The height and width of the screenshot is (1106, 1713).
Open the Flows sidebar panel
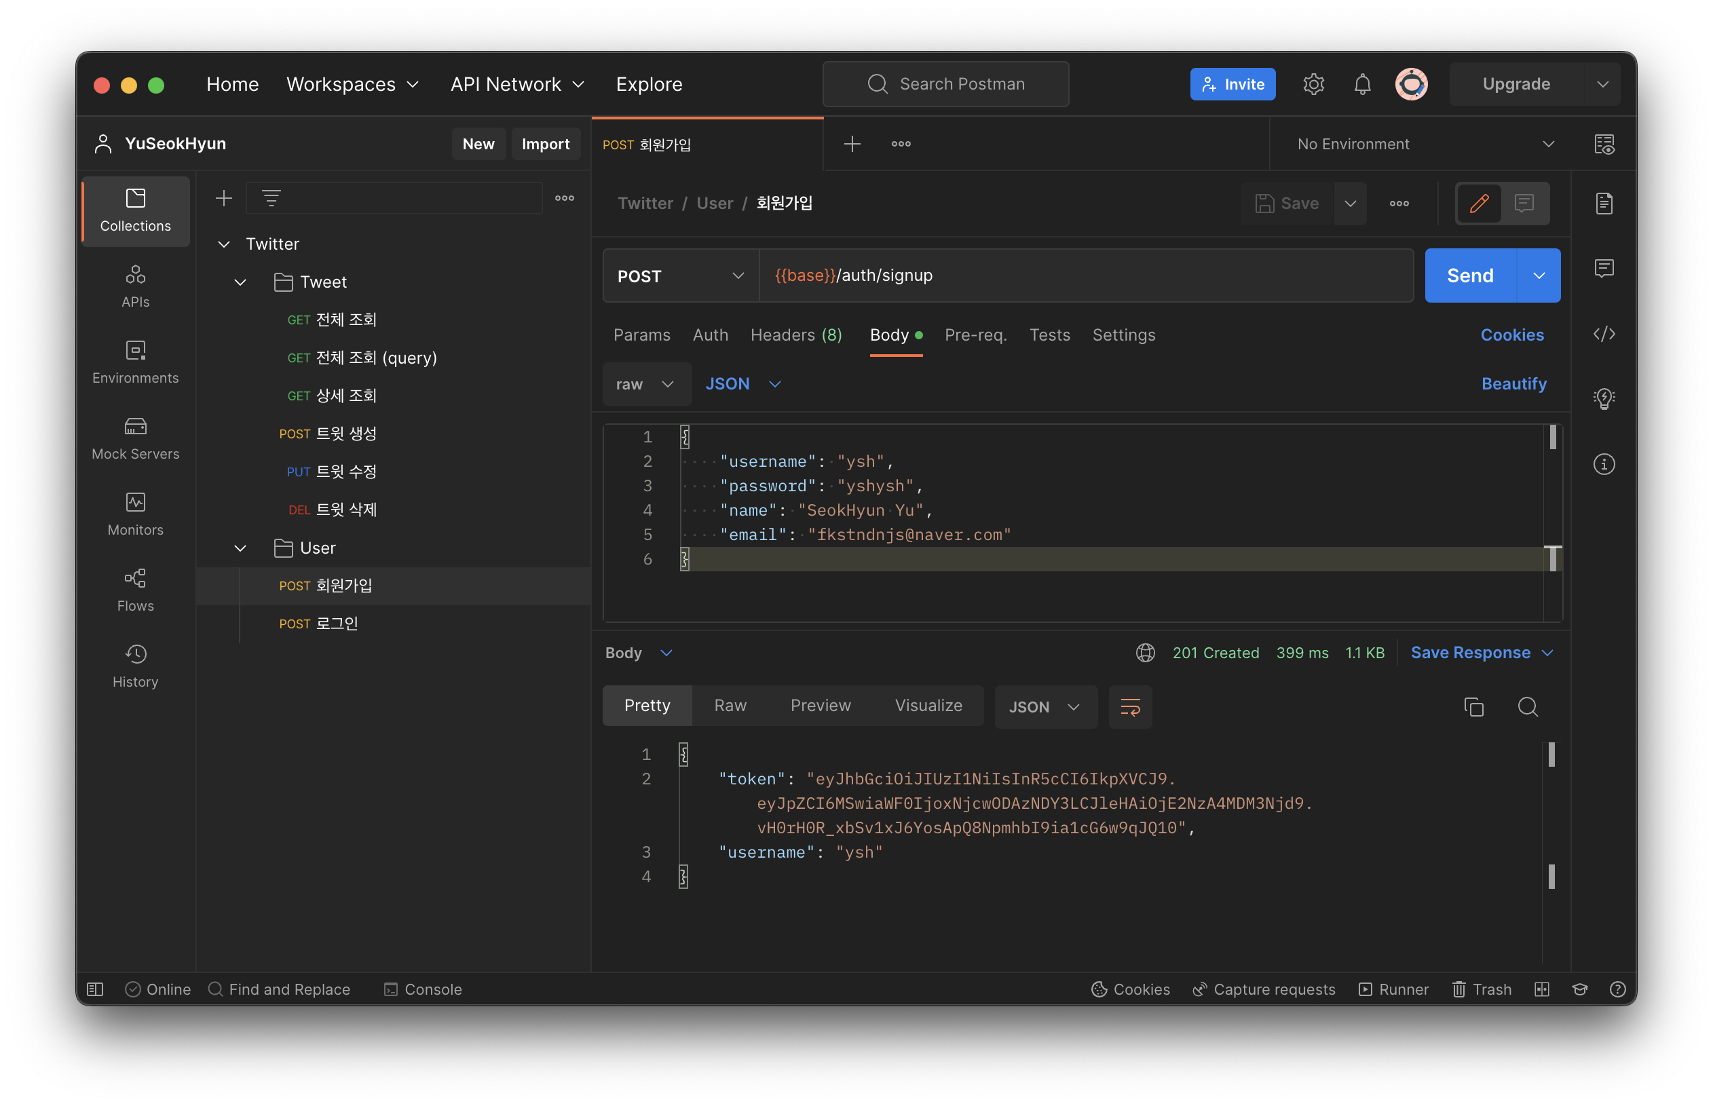(135, 591)
